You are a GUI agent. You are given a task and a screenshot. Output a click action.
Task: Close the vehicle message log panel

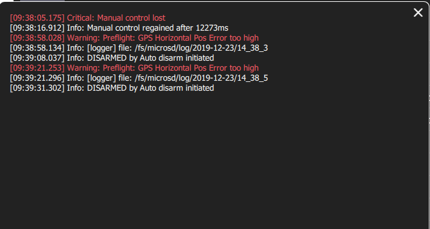pos(418,13)
